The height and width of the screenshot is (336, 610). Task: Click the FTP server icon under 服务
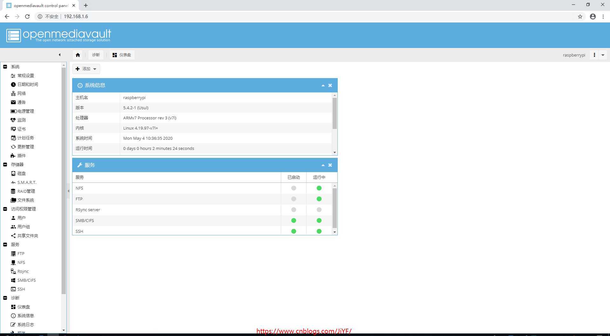click(13, 253)
